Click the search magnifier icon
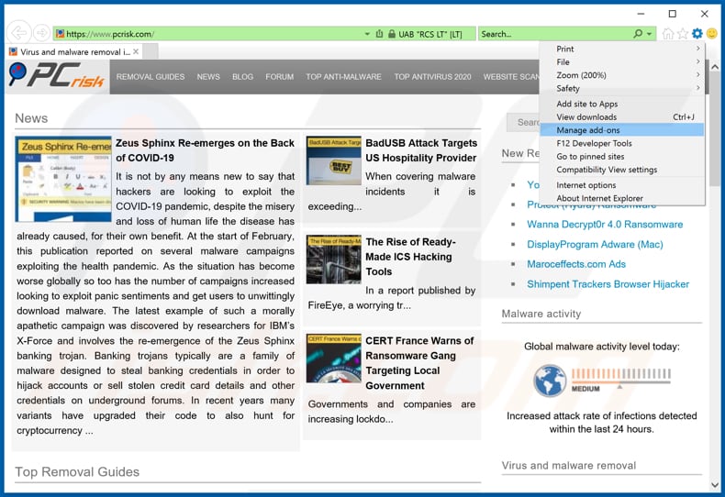The width and height of the screenshot is (725, 497). (638, 34)
